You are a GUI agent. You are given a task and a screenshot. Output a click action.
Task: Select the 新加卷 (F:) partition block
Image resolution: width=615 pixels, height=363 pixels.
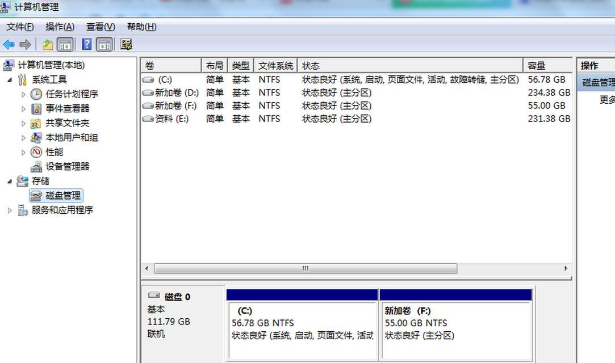(456, 324)
